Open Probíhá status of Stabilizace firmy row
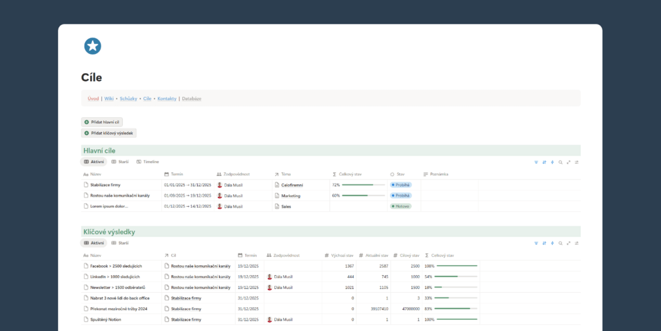Screen dimensions: 661x331 point(401,185)
